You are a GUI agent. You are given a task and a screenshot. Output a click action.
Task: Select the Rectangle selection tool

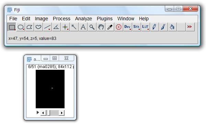coord(12,27)
